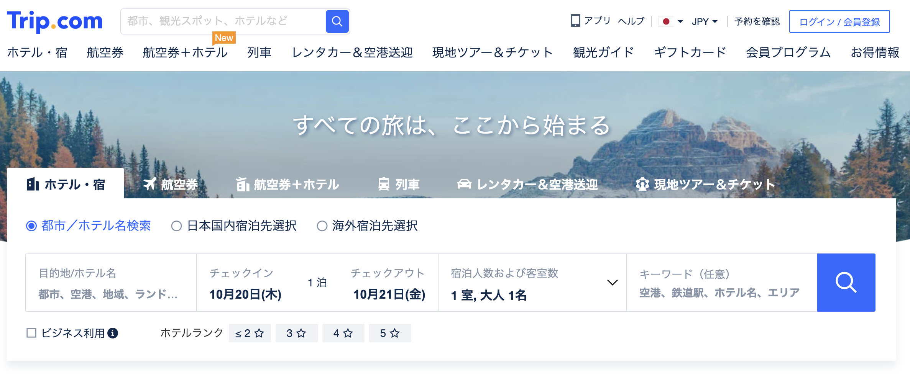Toggle hotel rank 4 star filter
The image size is (910, 376).
coord(343,333)
